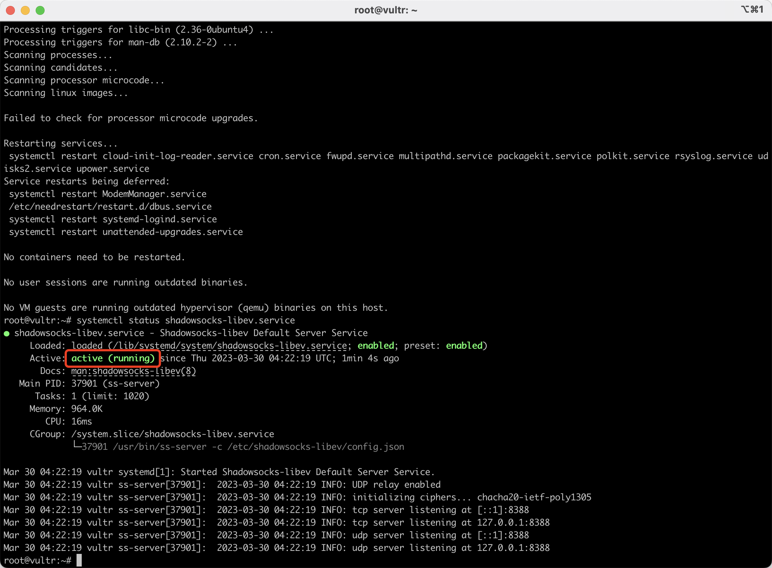Screen dimensions: 772x568
Task: Click 'Scanning linux images...' line
Action: tap(66, 93)
